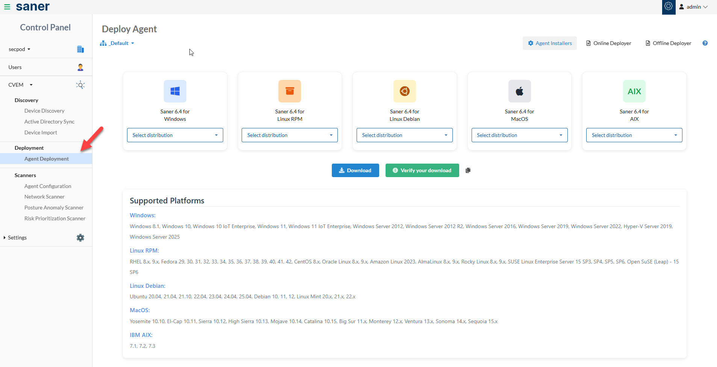Open the secpod organization dropdown

click(19, 49)
